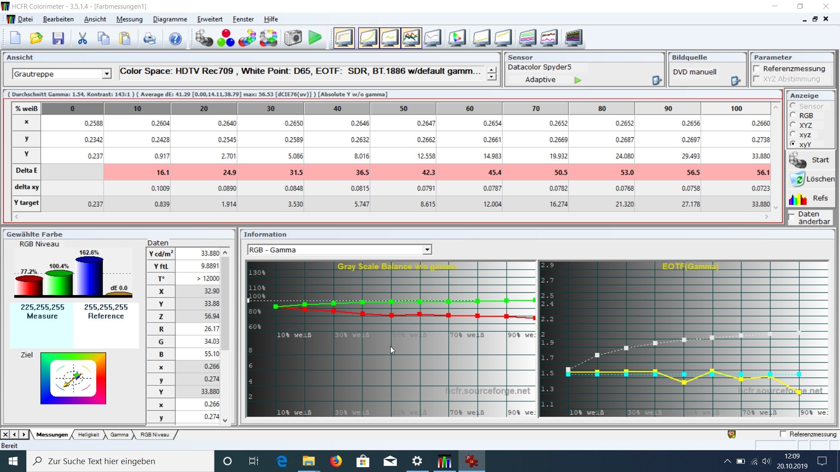Open the Datei menu
The image size is (840, 472).
coord(25,19)
